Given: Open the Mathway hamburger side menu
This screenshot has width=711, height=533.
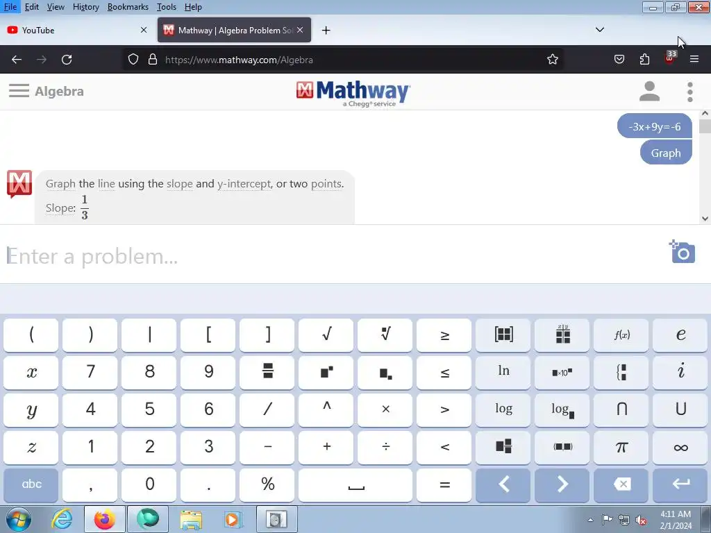Looking at the screenshot, I should [19, 91].
